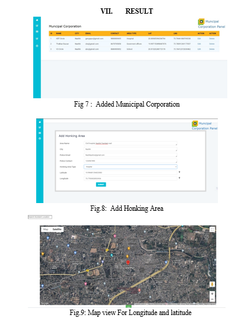Zoom in with the map plus button
Image resolution: width=238 pixels, height=318 pixels.
click(212, 294)
